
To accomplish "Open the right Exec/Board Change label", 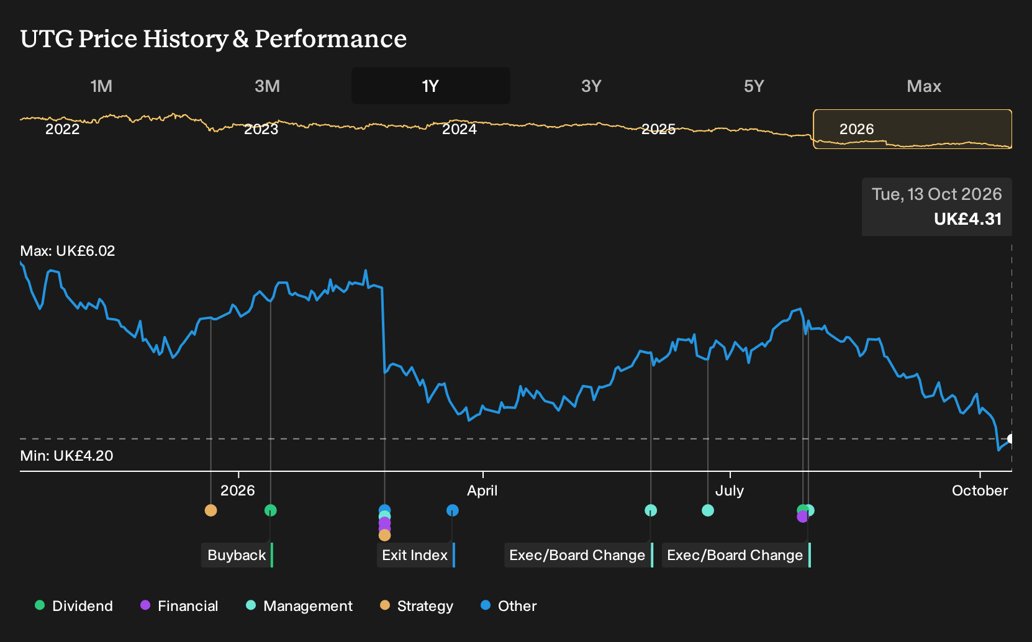I will (736, 555).
